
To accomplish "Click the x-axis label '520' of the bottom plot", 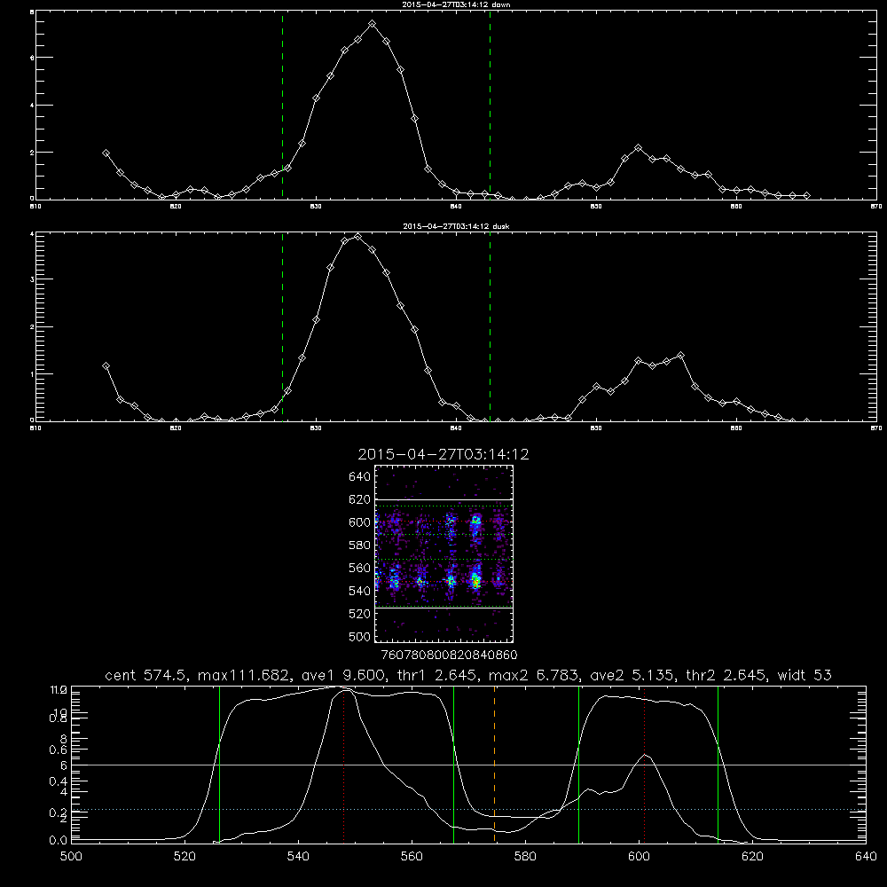I will point(185,857).
